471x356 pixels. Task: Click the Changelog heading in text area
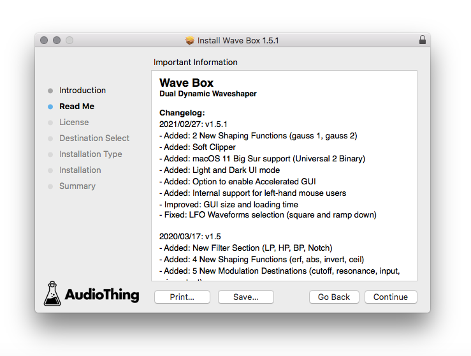pyautogui.click(x=182, y=113)
